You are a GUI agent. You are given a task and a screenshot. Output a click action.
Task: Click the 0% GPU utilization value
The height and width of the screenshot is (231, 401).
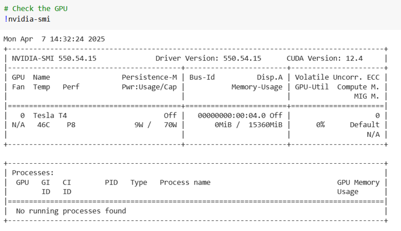320,125
